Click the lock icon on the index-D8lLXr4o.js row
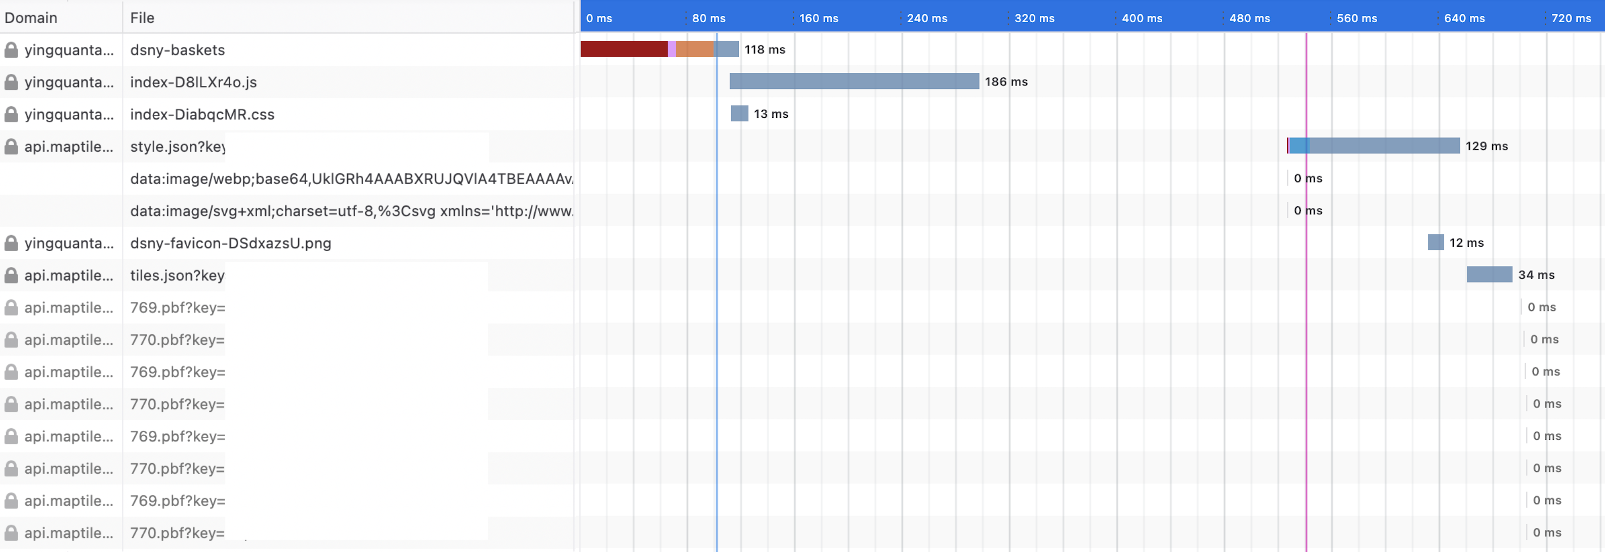Viewport: 1605px width, 552px height. tap(11, 82)
